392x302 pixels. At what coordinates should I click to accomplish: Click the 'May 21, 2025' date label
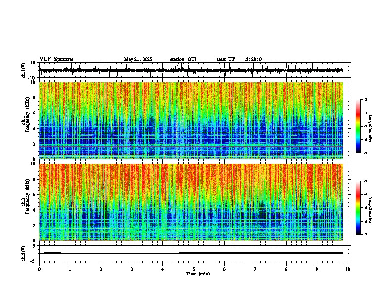click(x=138, y=59)
